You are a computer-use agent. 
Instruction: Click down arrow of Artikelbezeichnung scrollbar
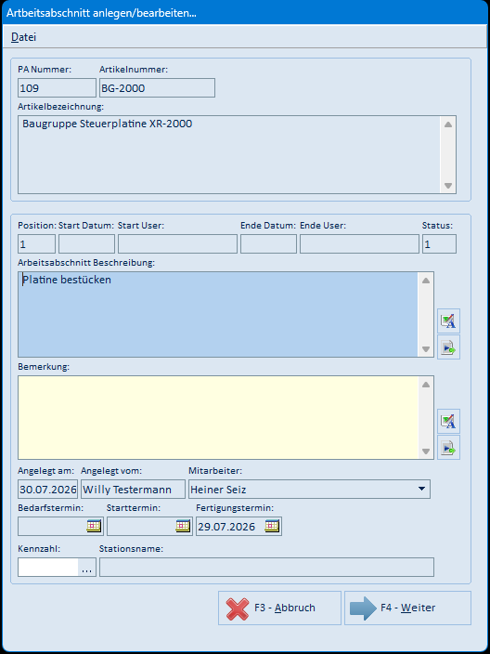pyautogui.click(x=448, y=186)
